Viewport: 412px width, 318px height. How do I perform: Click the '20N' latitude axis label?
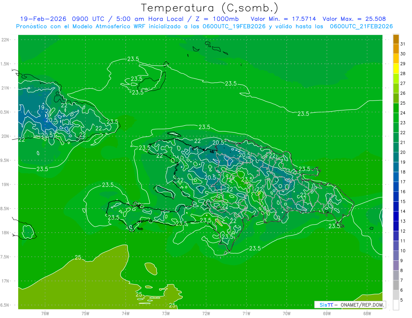tap(5, 136)
